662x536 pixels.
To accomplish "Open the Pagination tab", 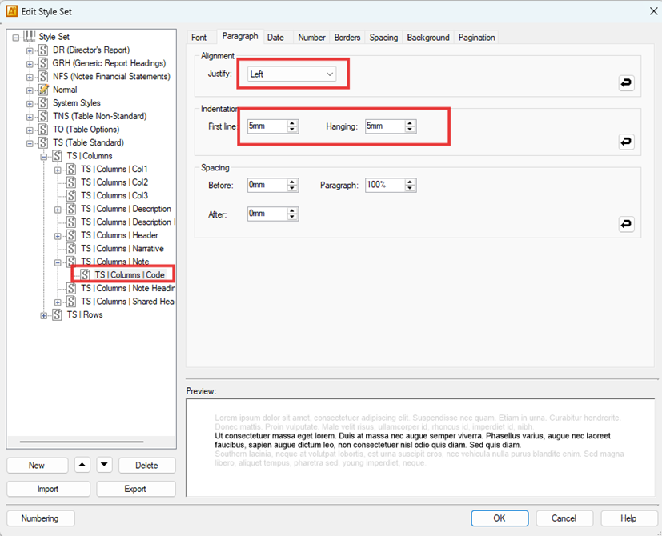I will click(476, 38).
